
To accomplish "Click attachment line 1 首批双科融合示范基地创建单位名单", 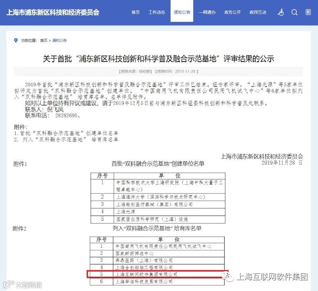I will (x=66, y=133).
